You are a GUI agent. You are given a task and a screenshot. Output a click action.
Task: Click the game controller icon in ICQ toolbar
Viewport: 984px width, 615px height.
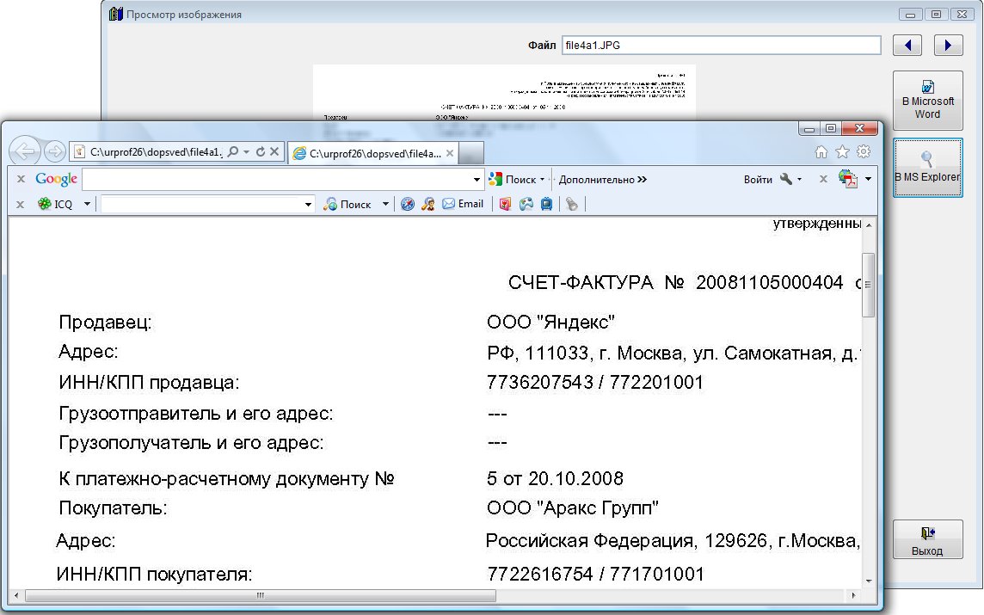click(x=526, y=204)
